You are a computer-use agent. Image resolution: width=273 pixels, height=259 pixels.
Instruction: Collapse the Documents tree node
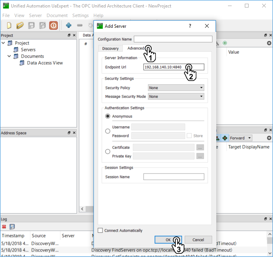9,56
